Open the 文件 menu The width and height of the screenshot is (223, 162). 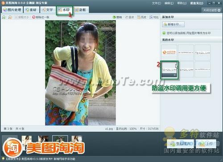pos(157,3)
